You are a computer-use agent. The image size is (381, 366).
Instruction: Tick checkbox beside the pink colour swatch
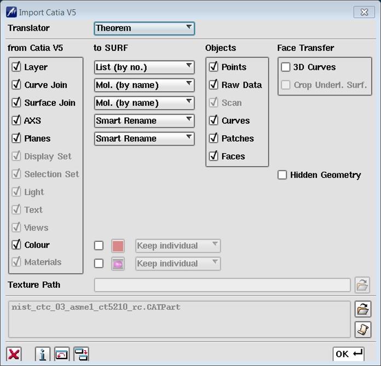(99, 246)
